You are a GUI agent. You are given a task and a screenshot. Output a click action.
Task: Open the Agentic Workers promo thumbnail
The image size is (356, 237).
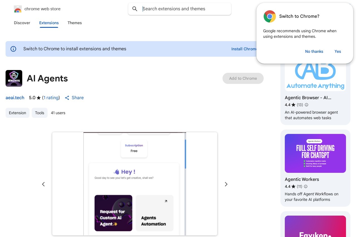[x=315, y=153]
